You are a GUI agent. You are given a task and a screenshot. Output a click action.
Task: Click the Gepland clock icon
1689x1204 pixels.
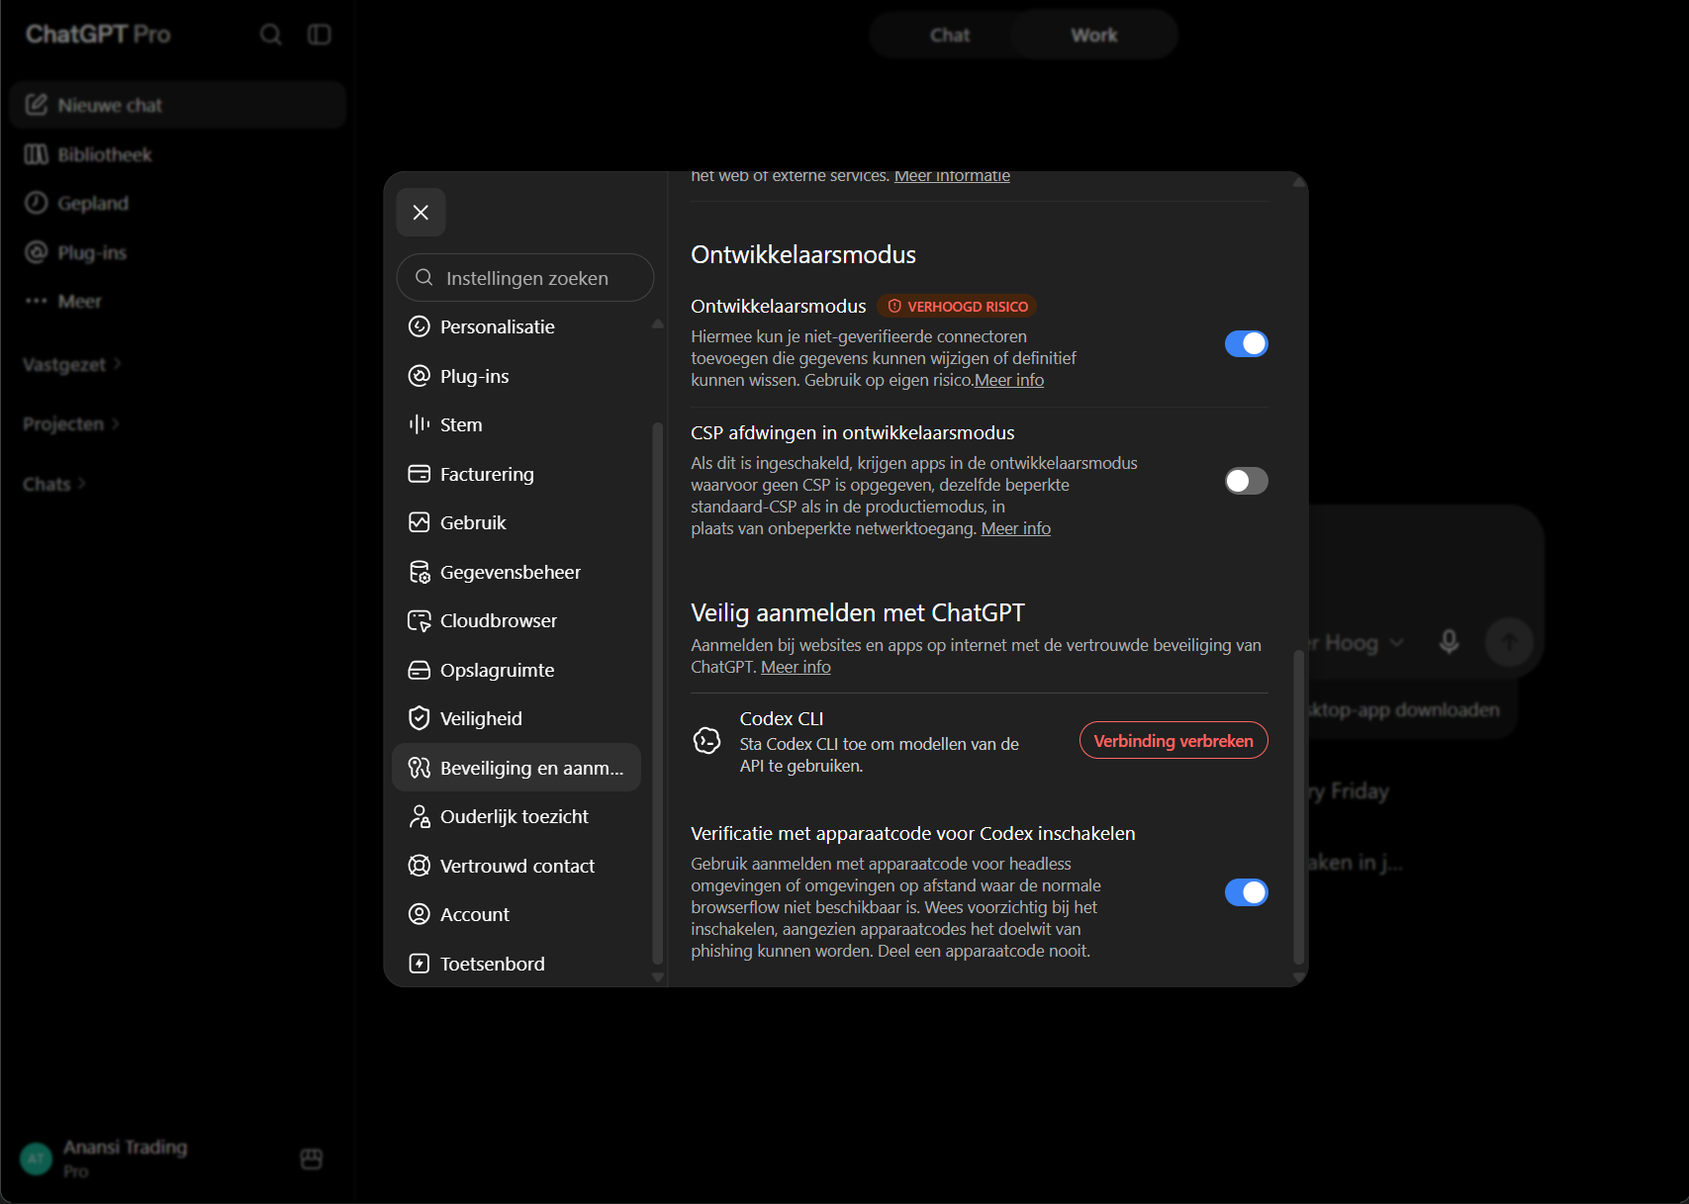click(x=37, y=203)
